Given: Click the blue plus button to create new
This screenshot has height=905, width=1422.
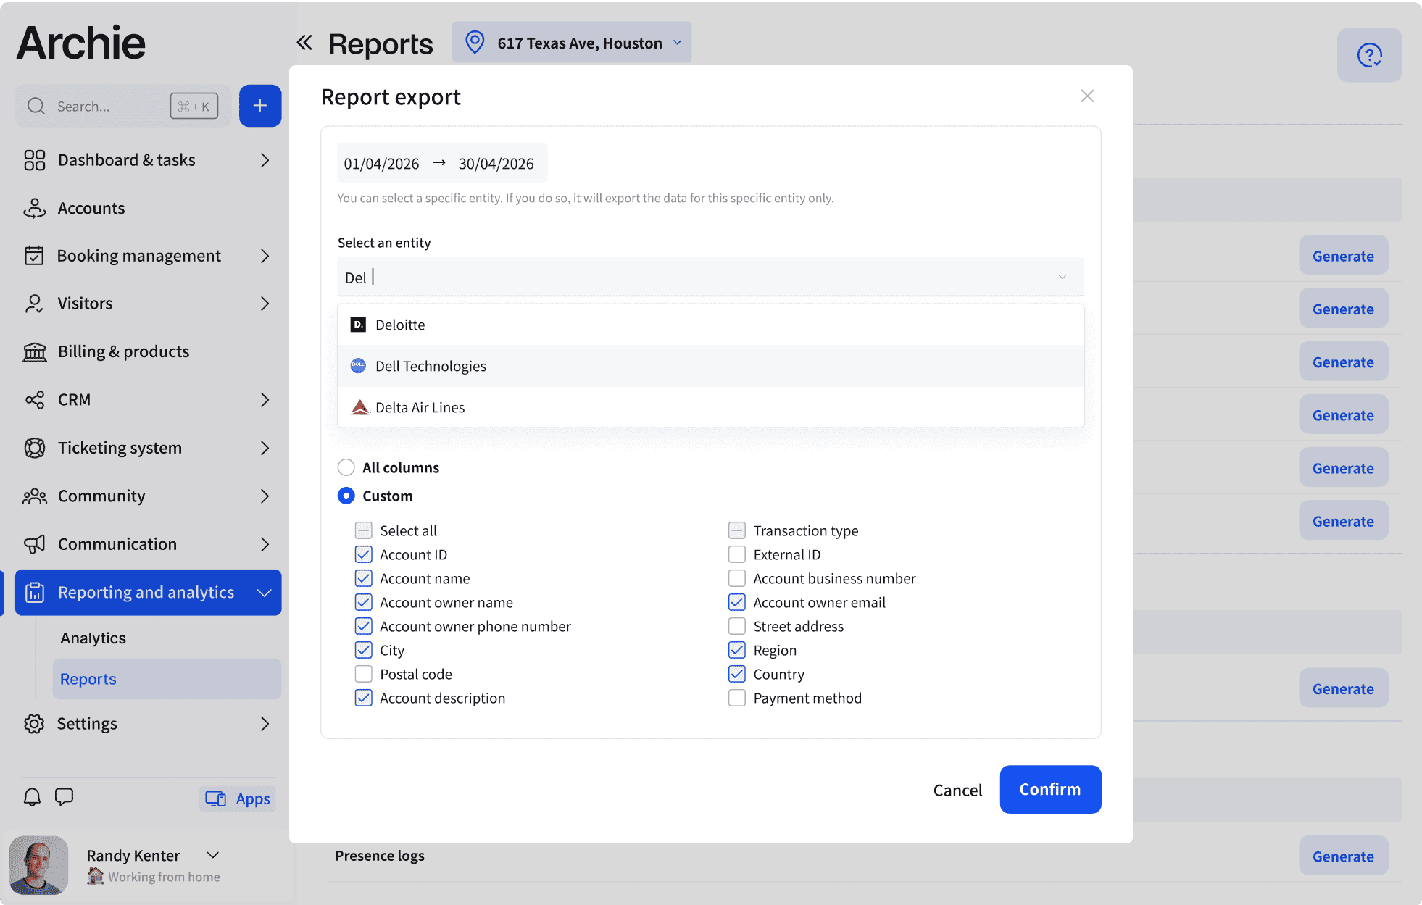Looking at the screenshot, I should (x=260, y=106).
